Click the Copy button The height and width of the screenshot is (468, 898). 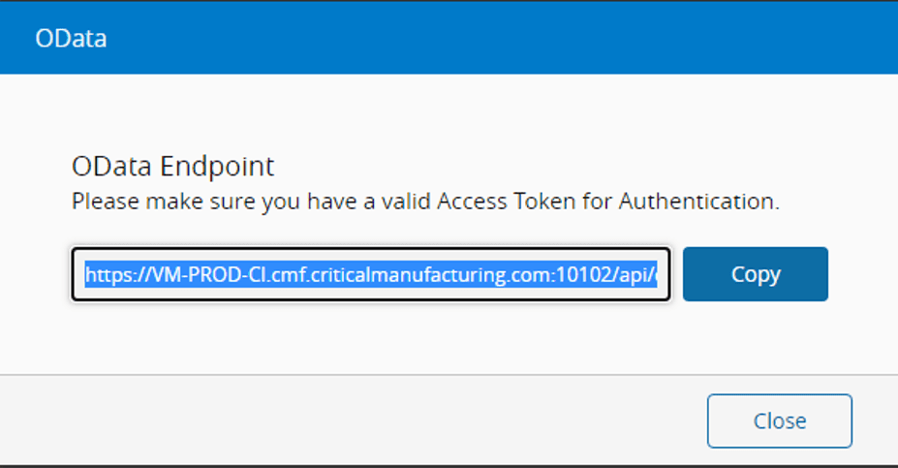point(755,274)
